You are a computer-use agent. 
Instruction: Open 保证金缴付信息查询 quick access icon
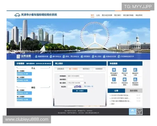click(114, 70)
